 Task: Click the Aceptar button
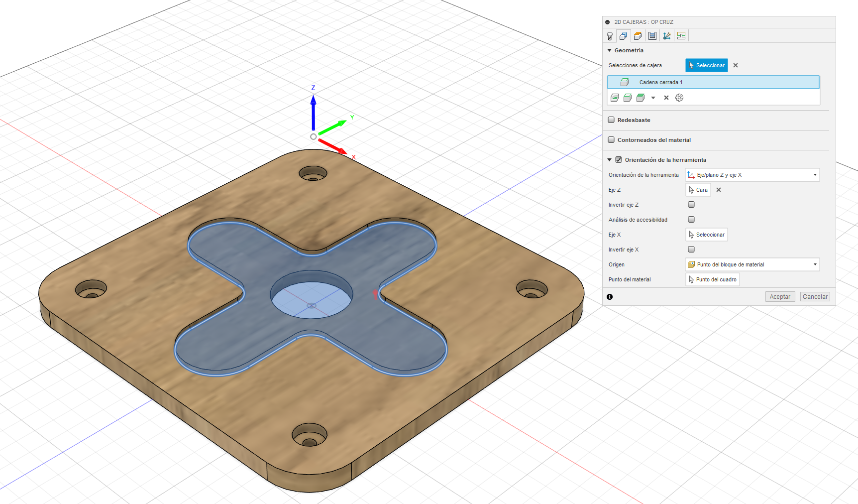[780, 297]
